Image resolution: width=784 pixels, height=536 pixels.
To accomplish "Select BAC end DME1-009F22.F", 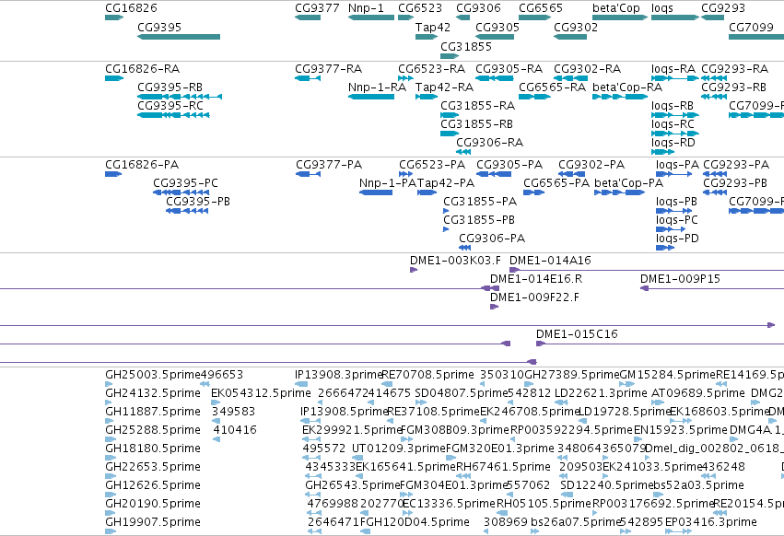I will tap(534, 297).
